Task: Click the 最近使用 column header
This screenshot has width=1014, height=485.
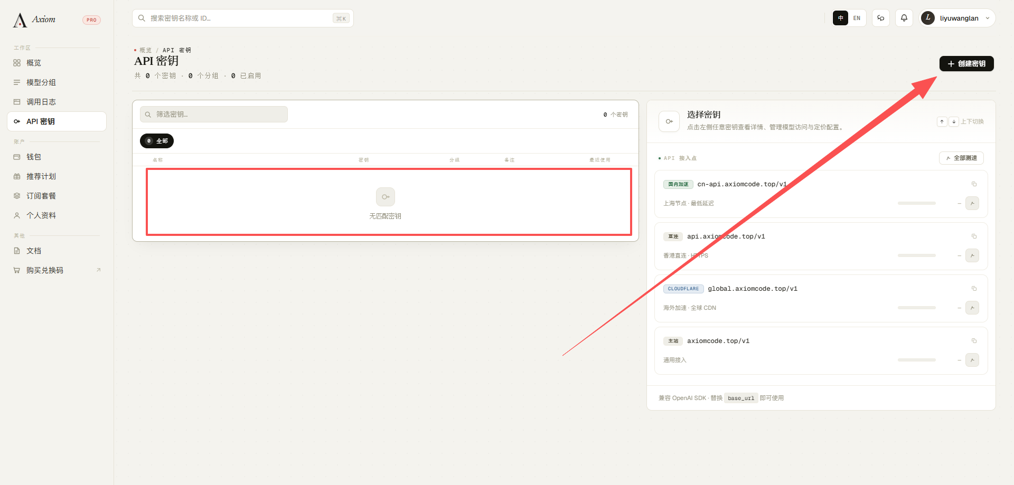Action: click(x=600, y=160)
